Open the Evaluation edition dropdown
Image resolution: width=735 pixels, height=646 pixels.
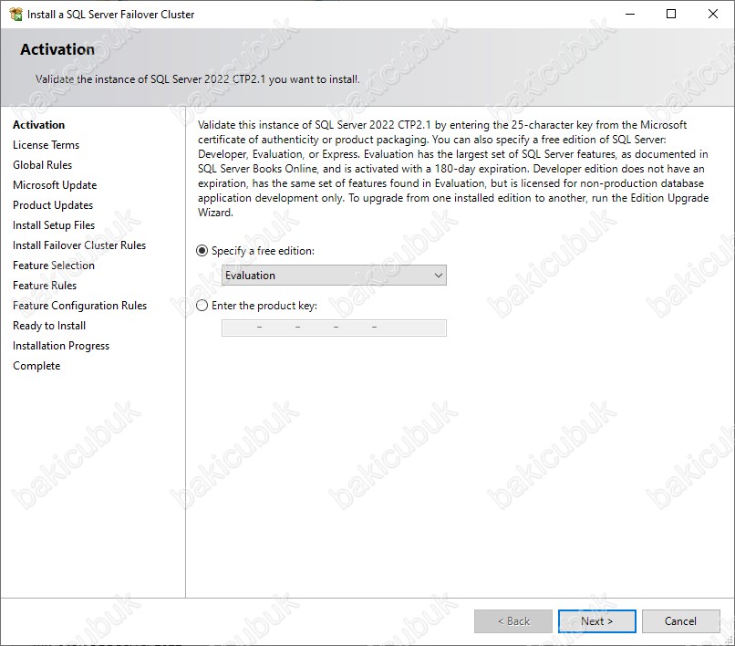click(334, 276)
